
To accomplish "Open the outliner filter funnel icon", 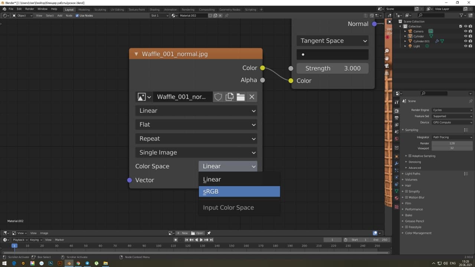I will (461, 15).
